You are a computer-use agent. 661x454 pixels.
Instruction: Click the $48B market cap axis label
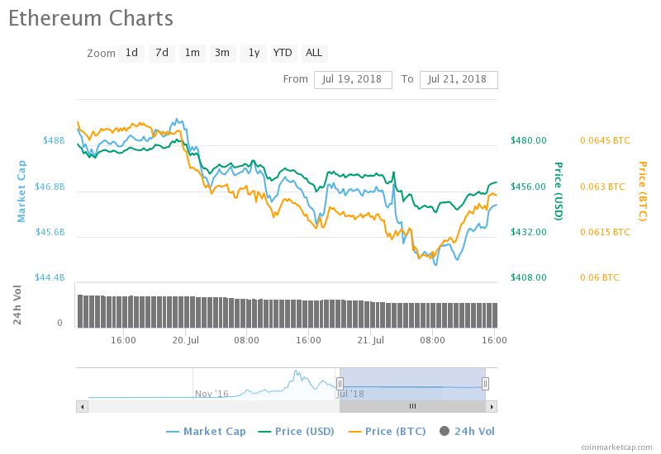tap(54, 140)
